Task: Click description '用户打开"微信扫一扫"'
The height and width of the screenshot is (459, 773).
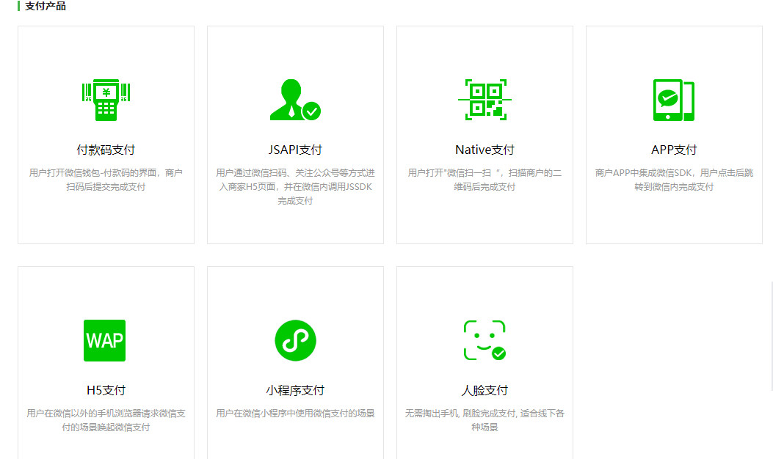Action: click(485, 180)
